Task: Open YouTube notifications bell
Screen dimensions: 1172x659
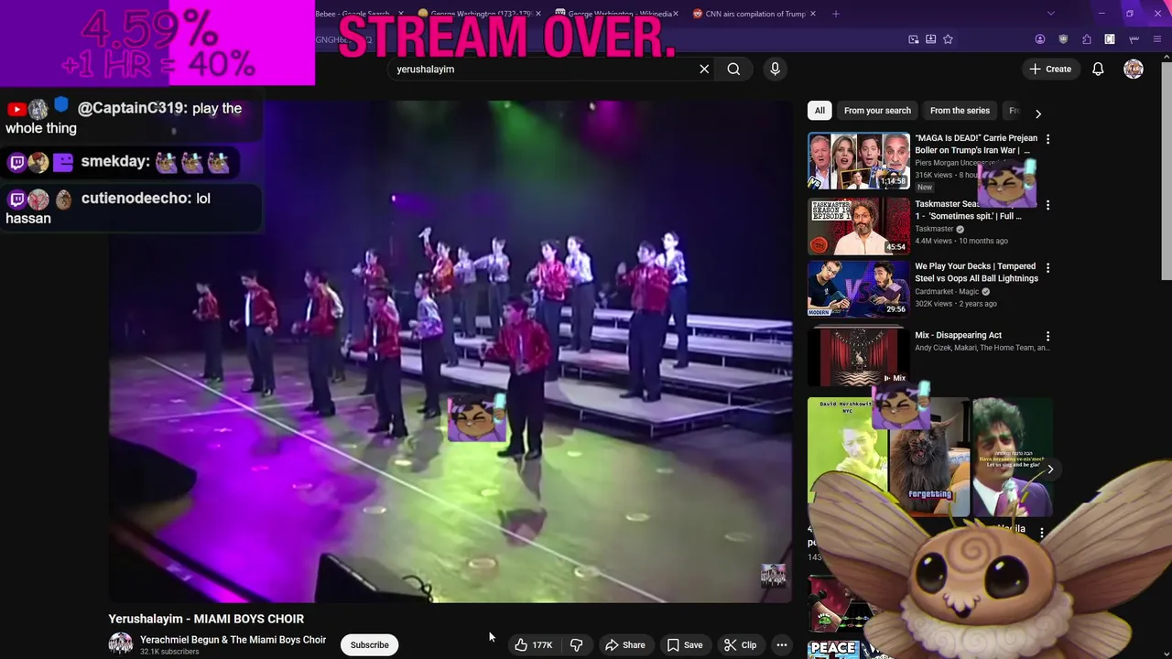Action: 1098,69
